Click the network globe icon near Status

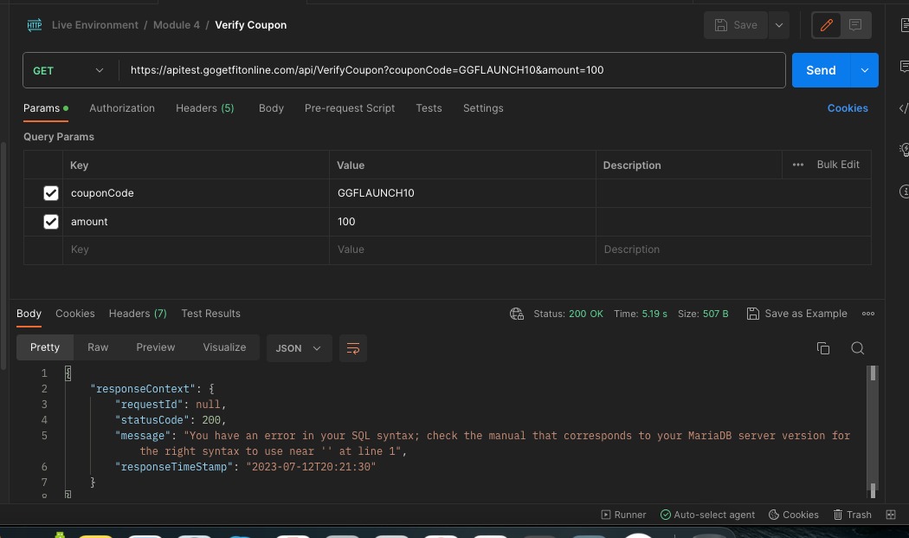point(517,314)
